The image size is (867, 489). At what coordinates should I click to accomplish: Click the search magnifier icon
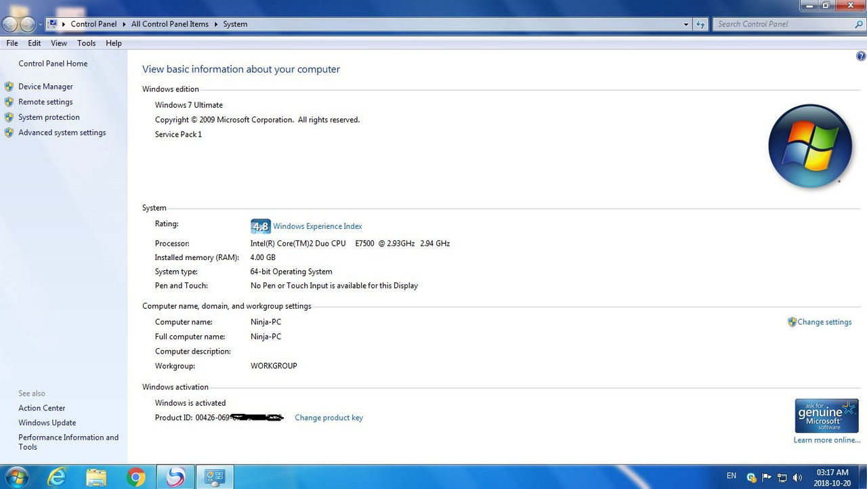(859, 24)
